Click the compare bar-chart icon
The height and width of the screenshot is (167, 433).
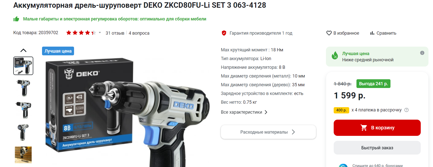(372, 33)
